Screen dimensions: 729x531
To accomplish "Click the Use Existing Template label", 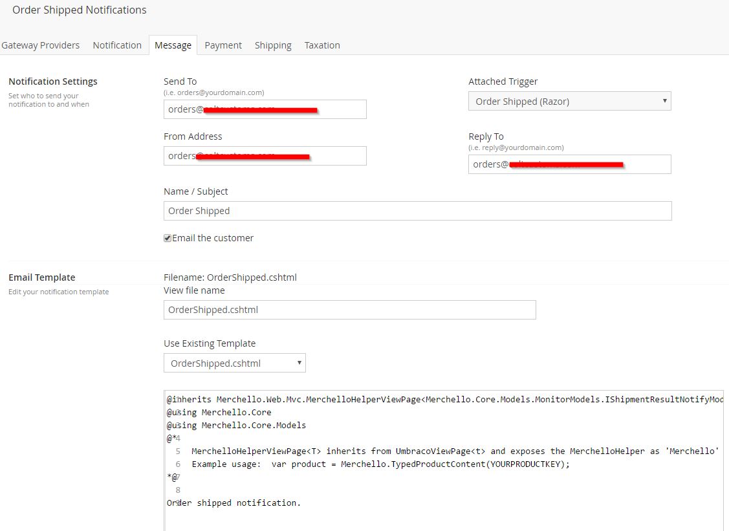I will (x=210, y=343).
